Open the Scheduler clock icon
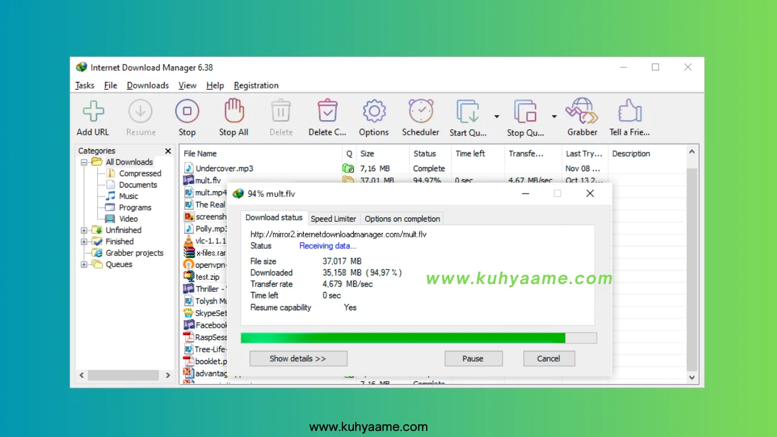Image resolution: width=777 pixels, height=437 pixels. pos(421,112)
